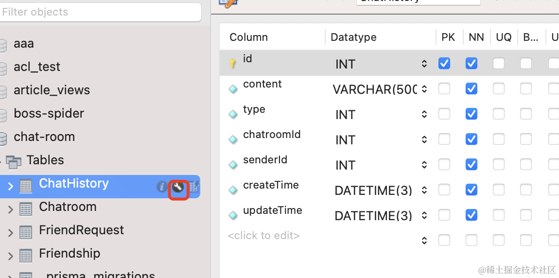Screen dimensions: 559x278
Task: Click the primary key icon beside id
Action: click(233, 63)
